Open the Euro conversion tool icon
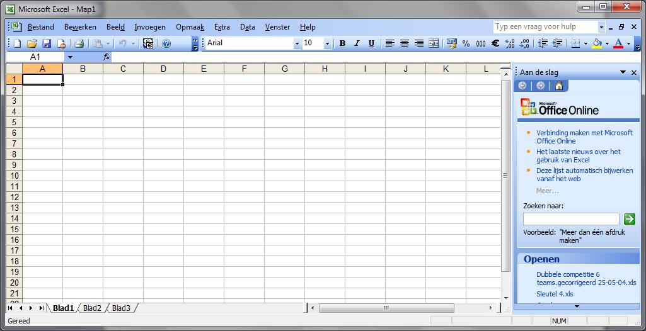Screen dimensions: 646x331 coord(148,43)
